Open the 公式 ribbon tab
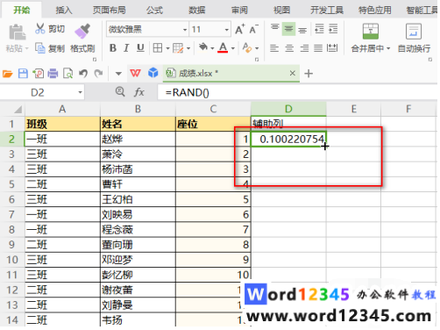The image size is (440, 330). 154,10
